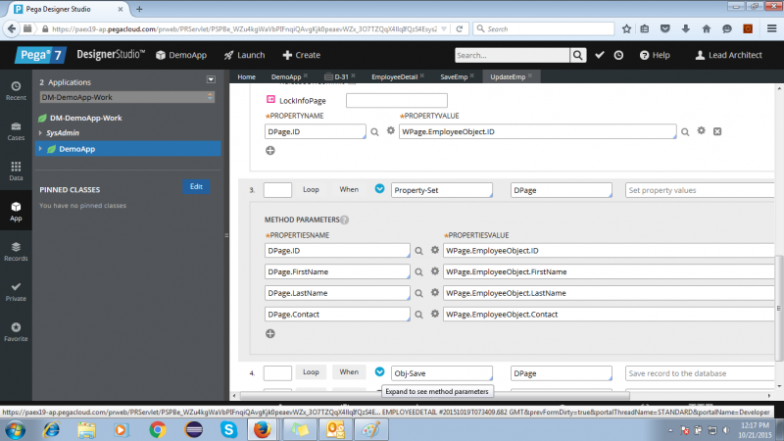
Task: Click Edit for pinned classes
Action: tap(196, 186)
